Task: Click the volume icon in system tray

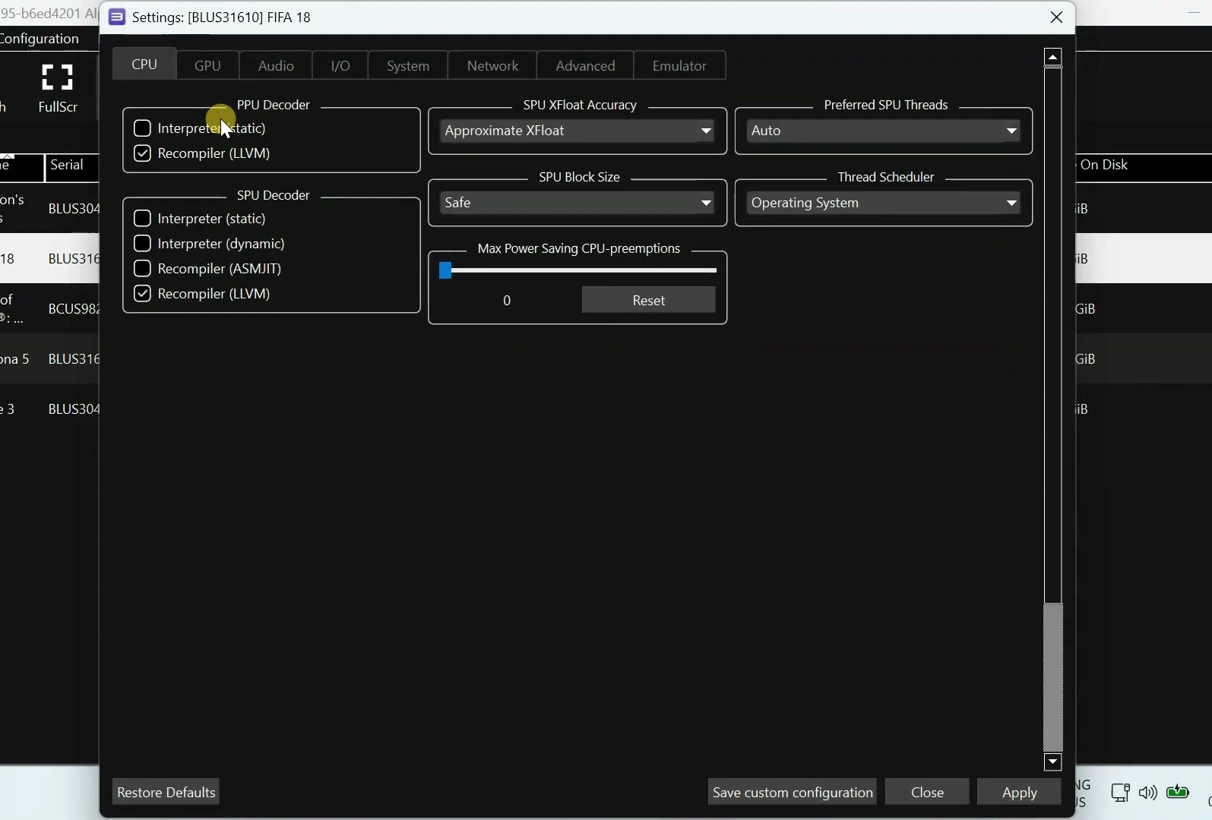Action: pyautogui.click(x=1148, y=793)
